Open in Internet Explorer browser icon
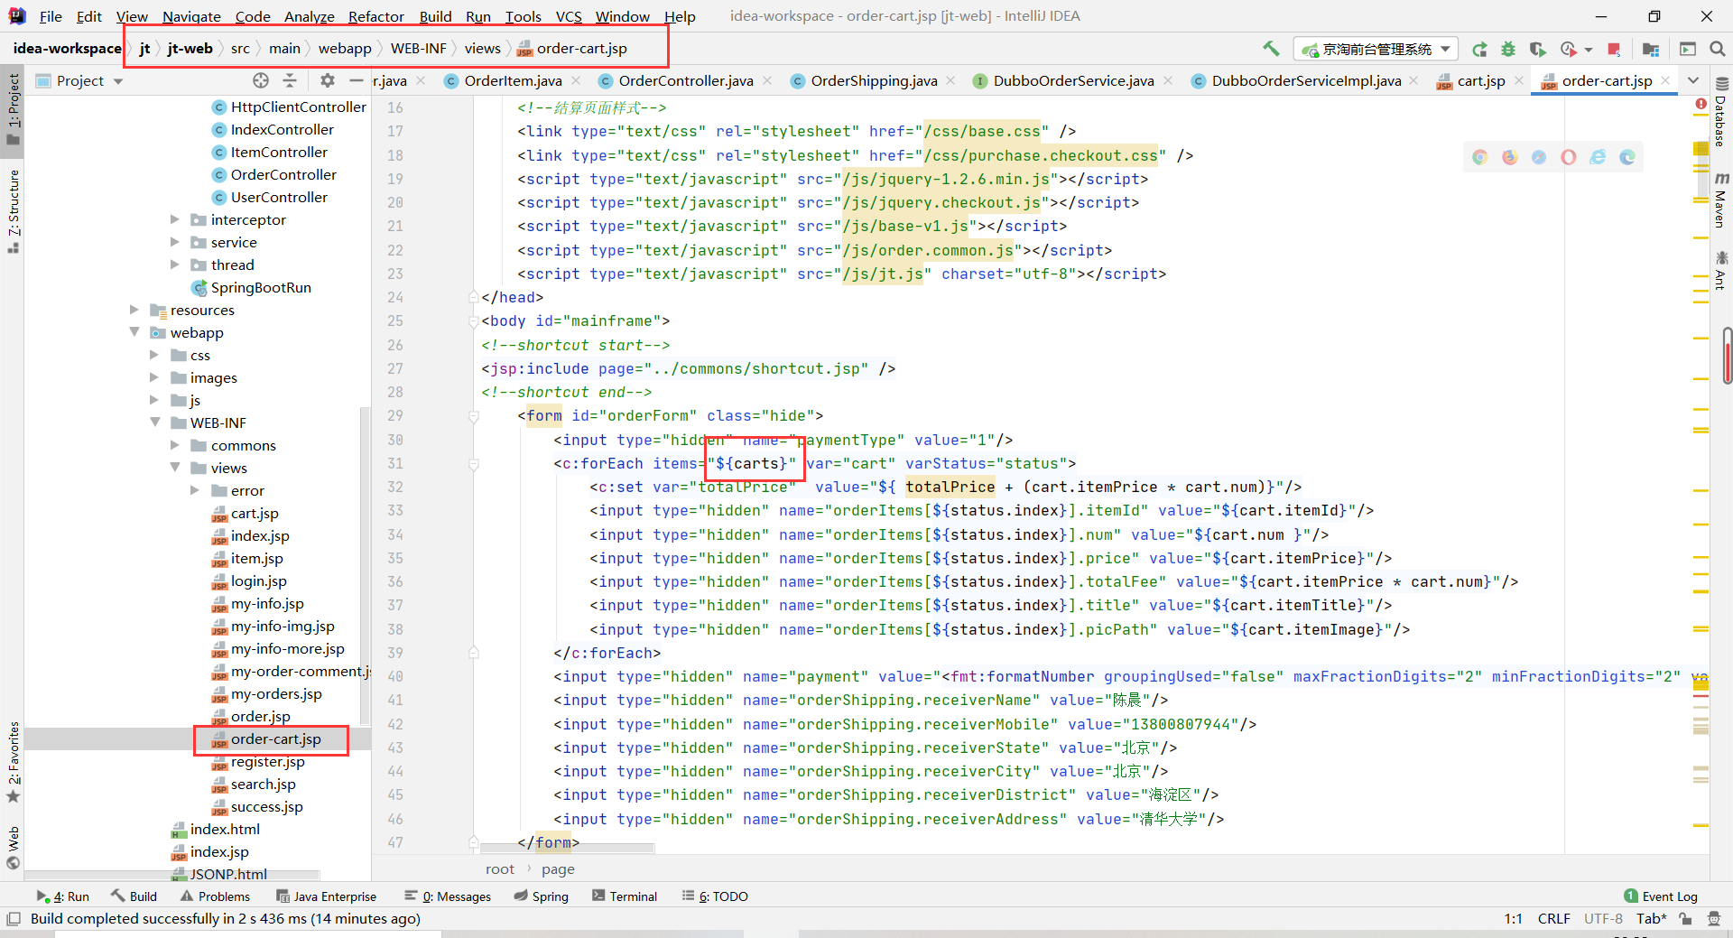 [1598, 157]
